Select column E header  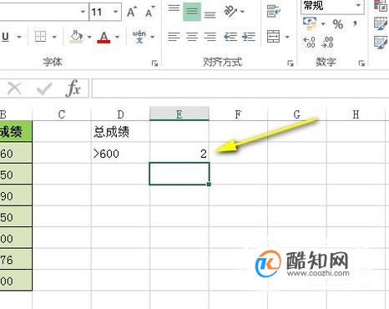179,114
